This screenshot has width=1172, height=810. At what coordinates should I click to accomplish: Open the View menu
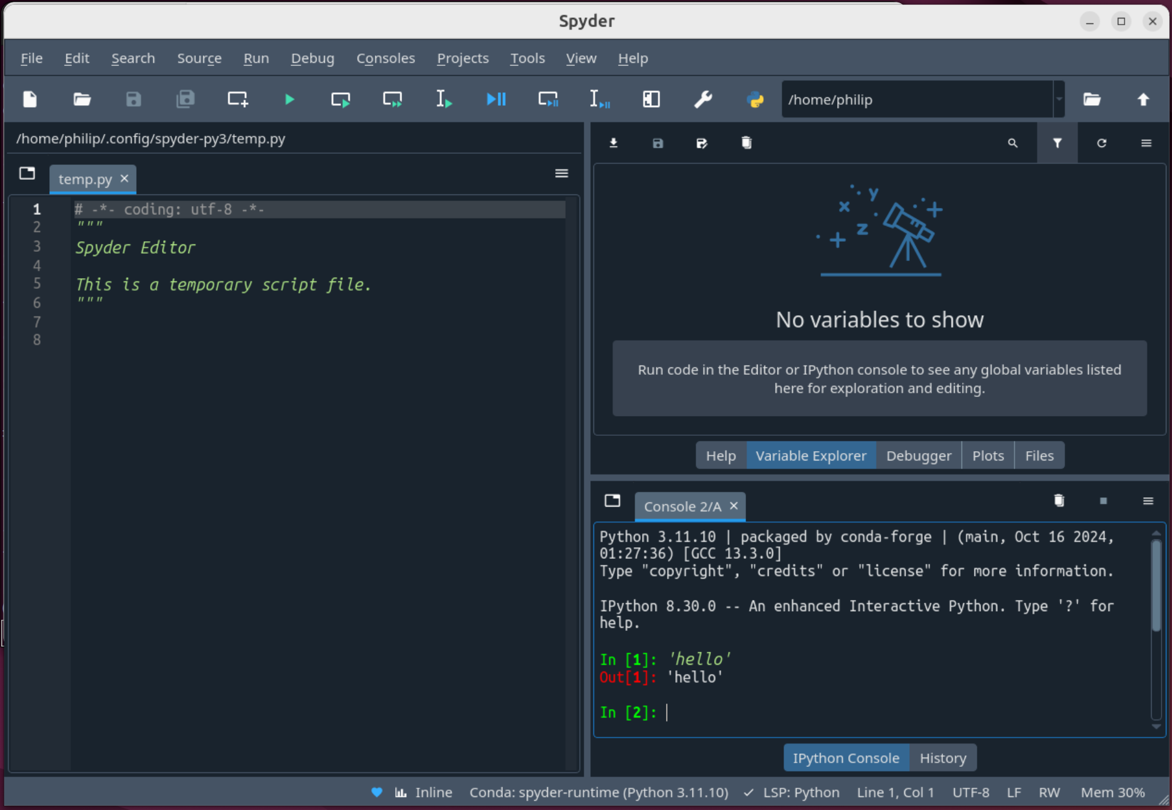(x=581, y=58)
